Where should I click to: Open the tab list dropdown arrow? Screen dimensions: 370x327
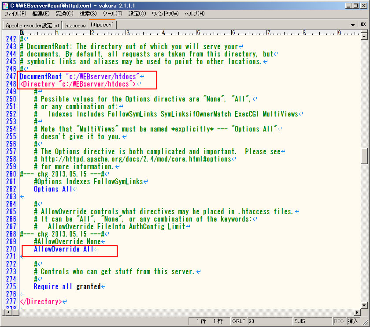click(x=353, y=25)
